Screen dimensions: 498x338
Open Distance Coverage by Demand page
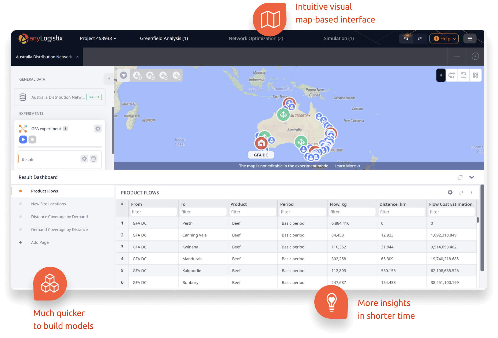click(59, 217)
